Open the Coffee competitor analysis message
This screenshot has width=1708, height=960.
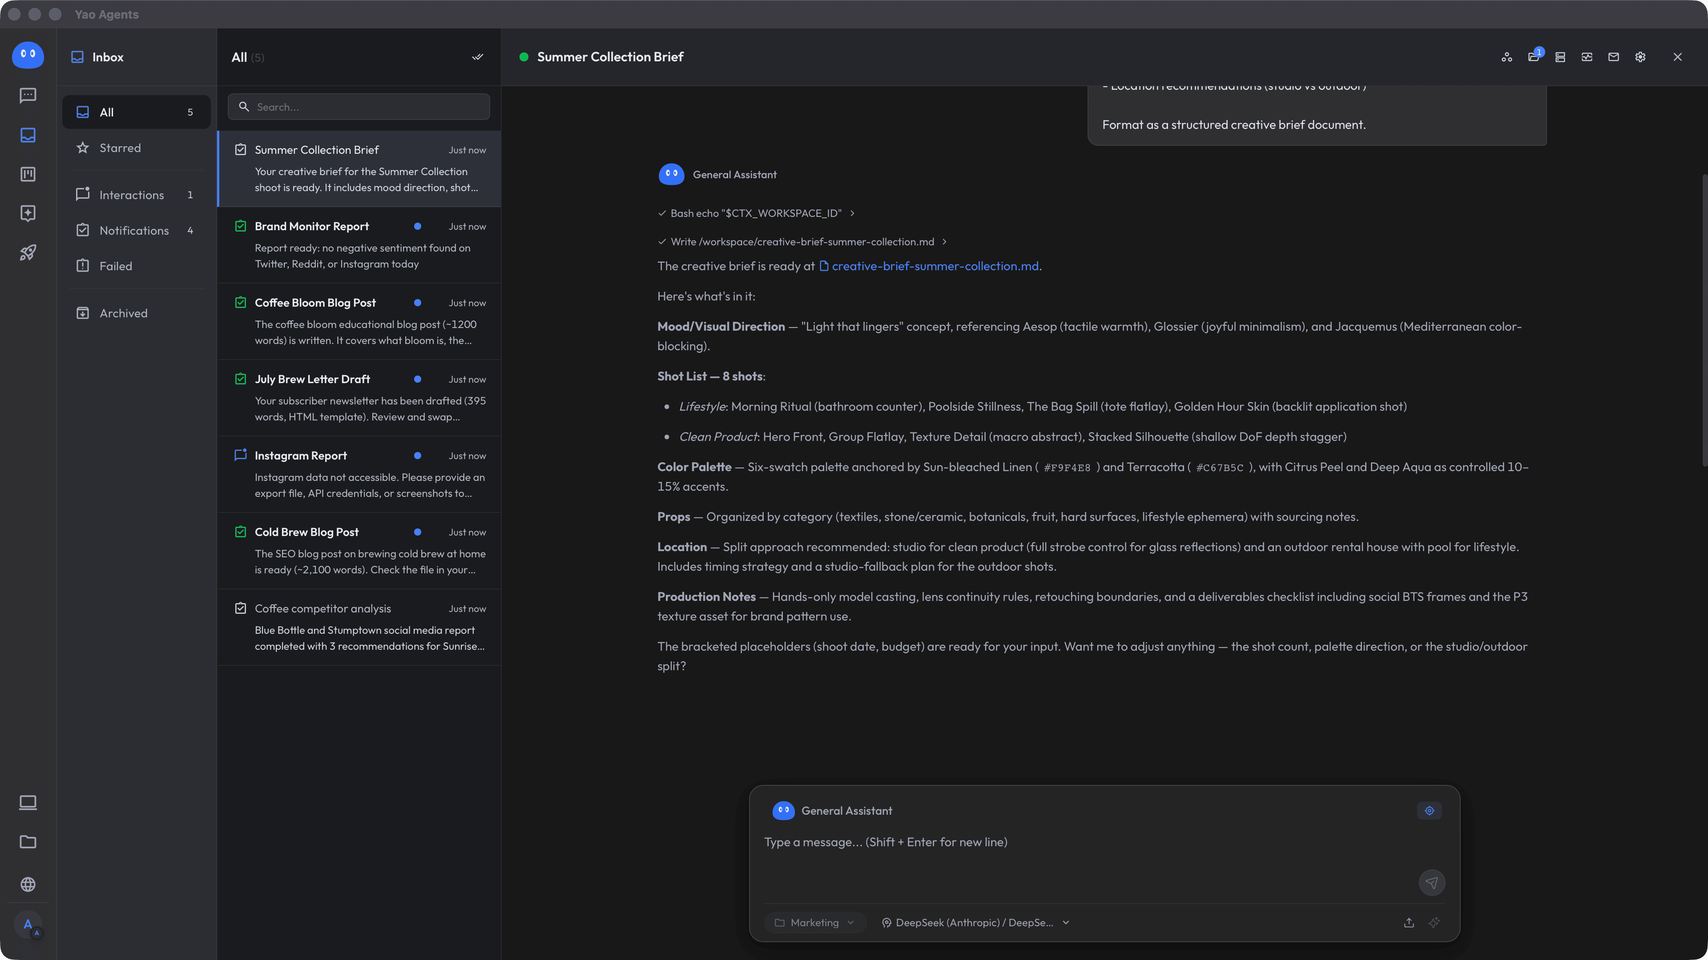click(359, 628)
